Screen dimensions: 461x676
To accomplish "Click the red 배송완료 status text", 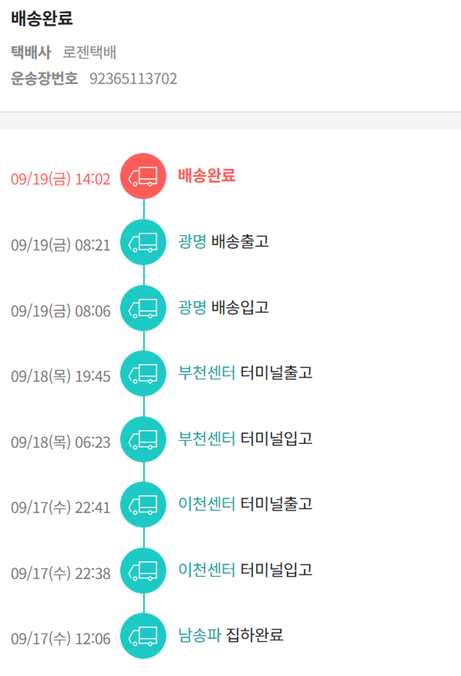I will [207, 176].
